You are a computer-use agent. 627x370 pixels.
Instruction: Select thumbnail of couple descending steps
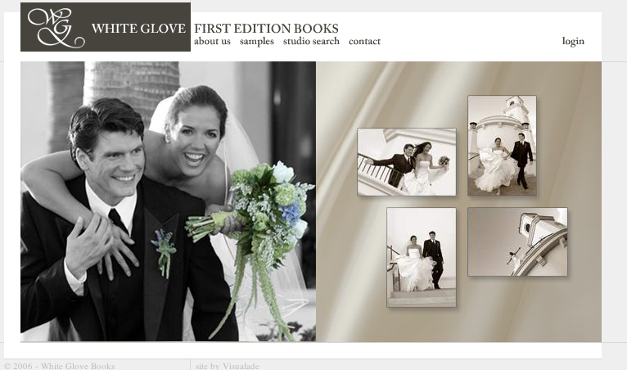[422, 257]
